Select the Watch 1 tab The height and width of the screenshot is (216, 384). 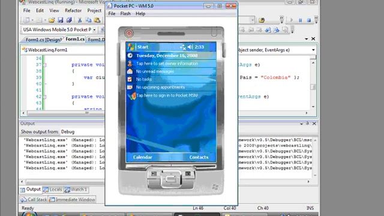[76, 190]
